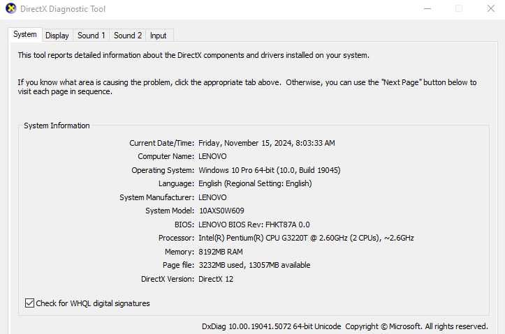Click the Operating System label

click(163, 170)
